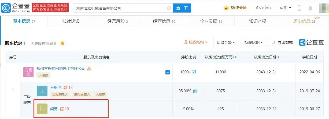Click the 8075 capital amount cell
Image resolution: width=329 pixels, height=119 pixels.
[221, 91]
